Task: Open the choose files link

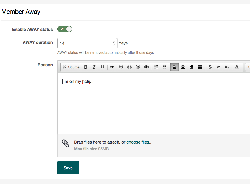Action: click(x=139, y=142)
